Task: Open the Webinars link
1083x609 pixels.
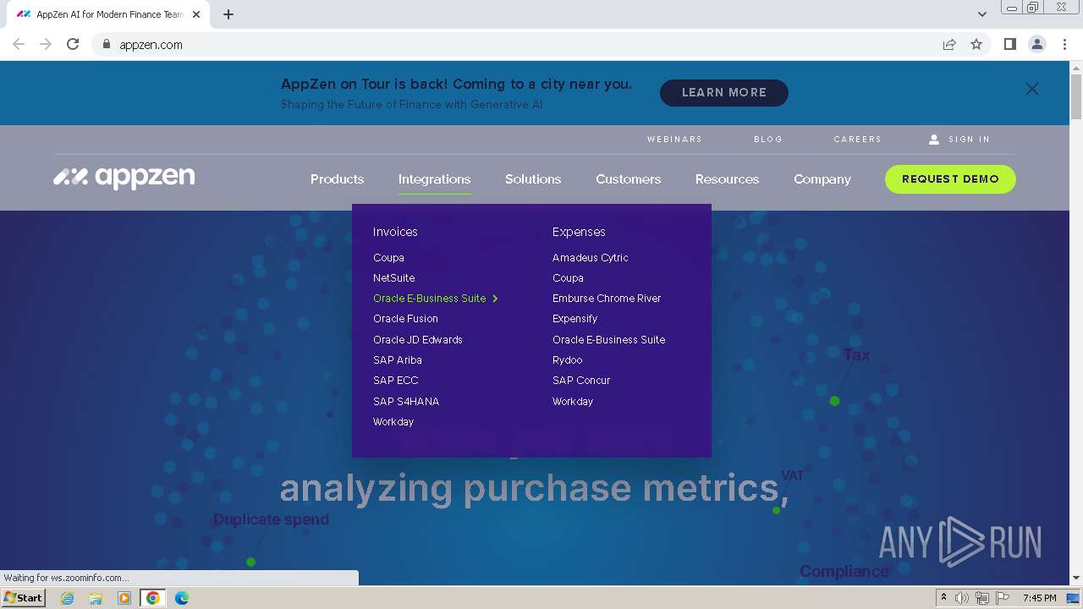Action: click(x=674, y=139)
